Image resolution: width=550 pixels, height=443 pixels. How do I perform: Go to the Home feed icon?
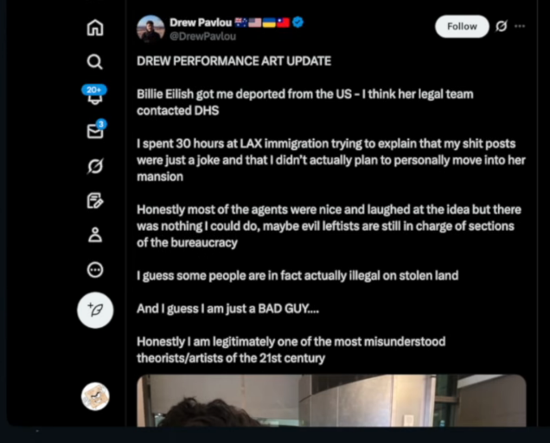[x=95, y=28]
